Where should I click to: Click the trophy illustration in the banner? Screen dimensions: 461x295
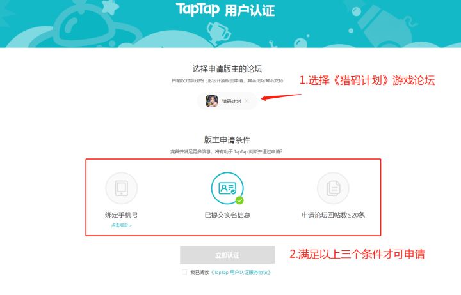click(218, 33)
